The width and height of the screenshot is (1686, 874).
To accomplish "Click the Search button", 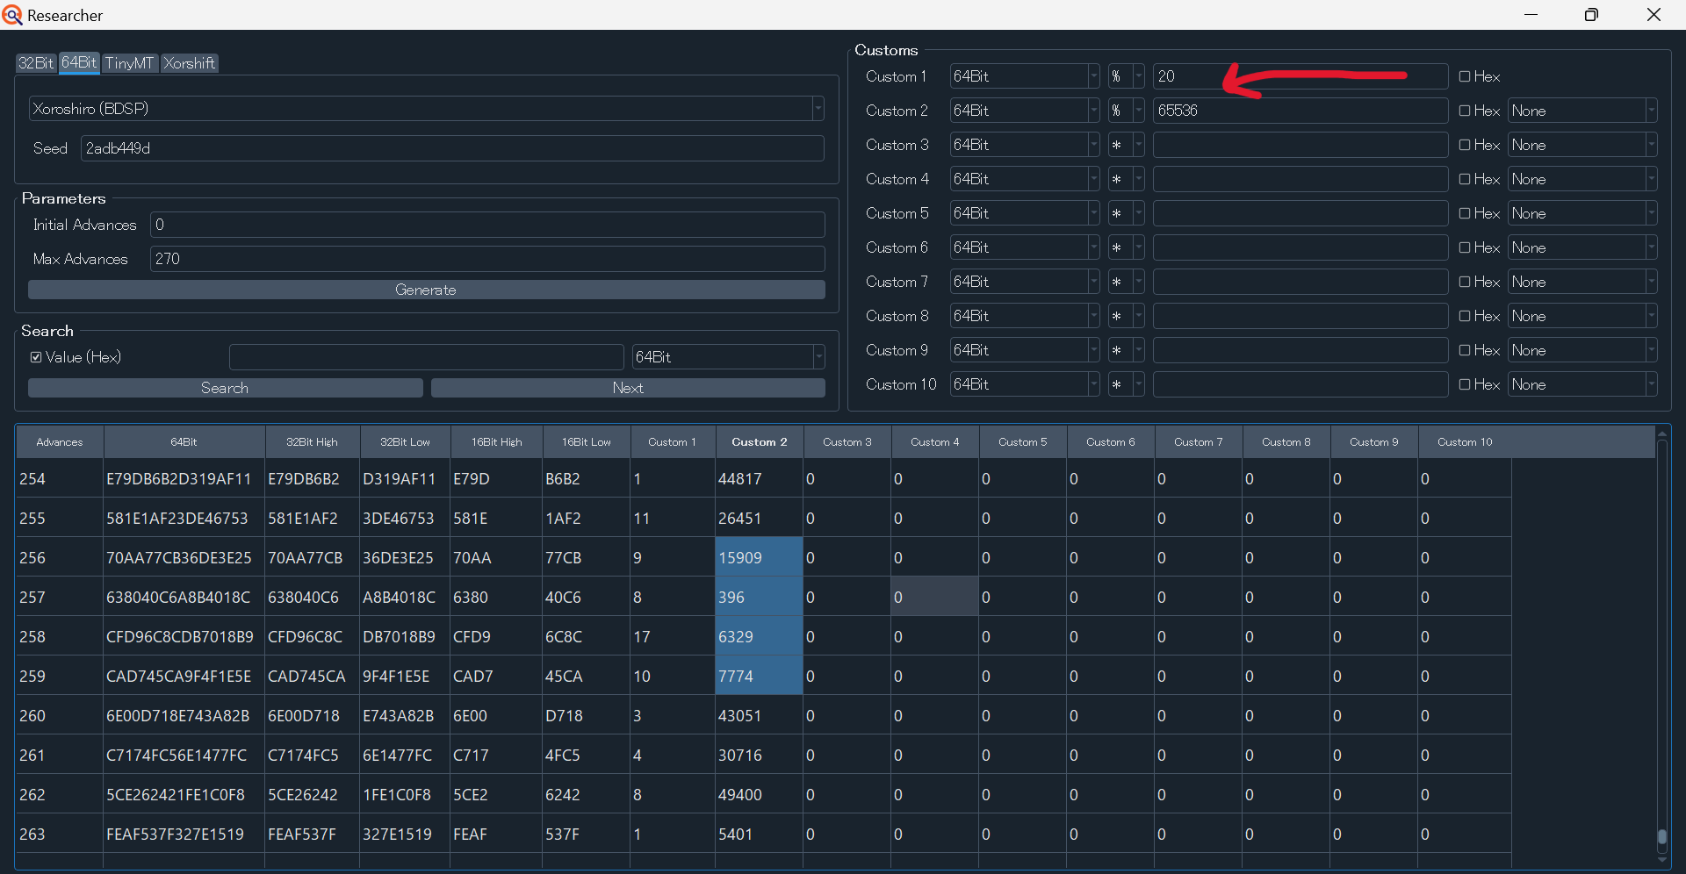I will click(x=225, y=388).
